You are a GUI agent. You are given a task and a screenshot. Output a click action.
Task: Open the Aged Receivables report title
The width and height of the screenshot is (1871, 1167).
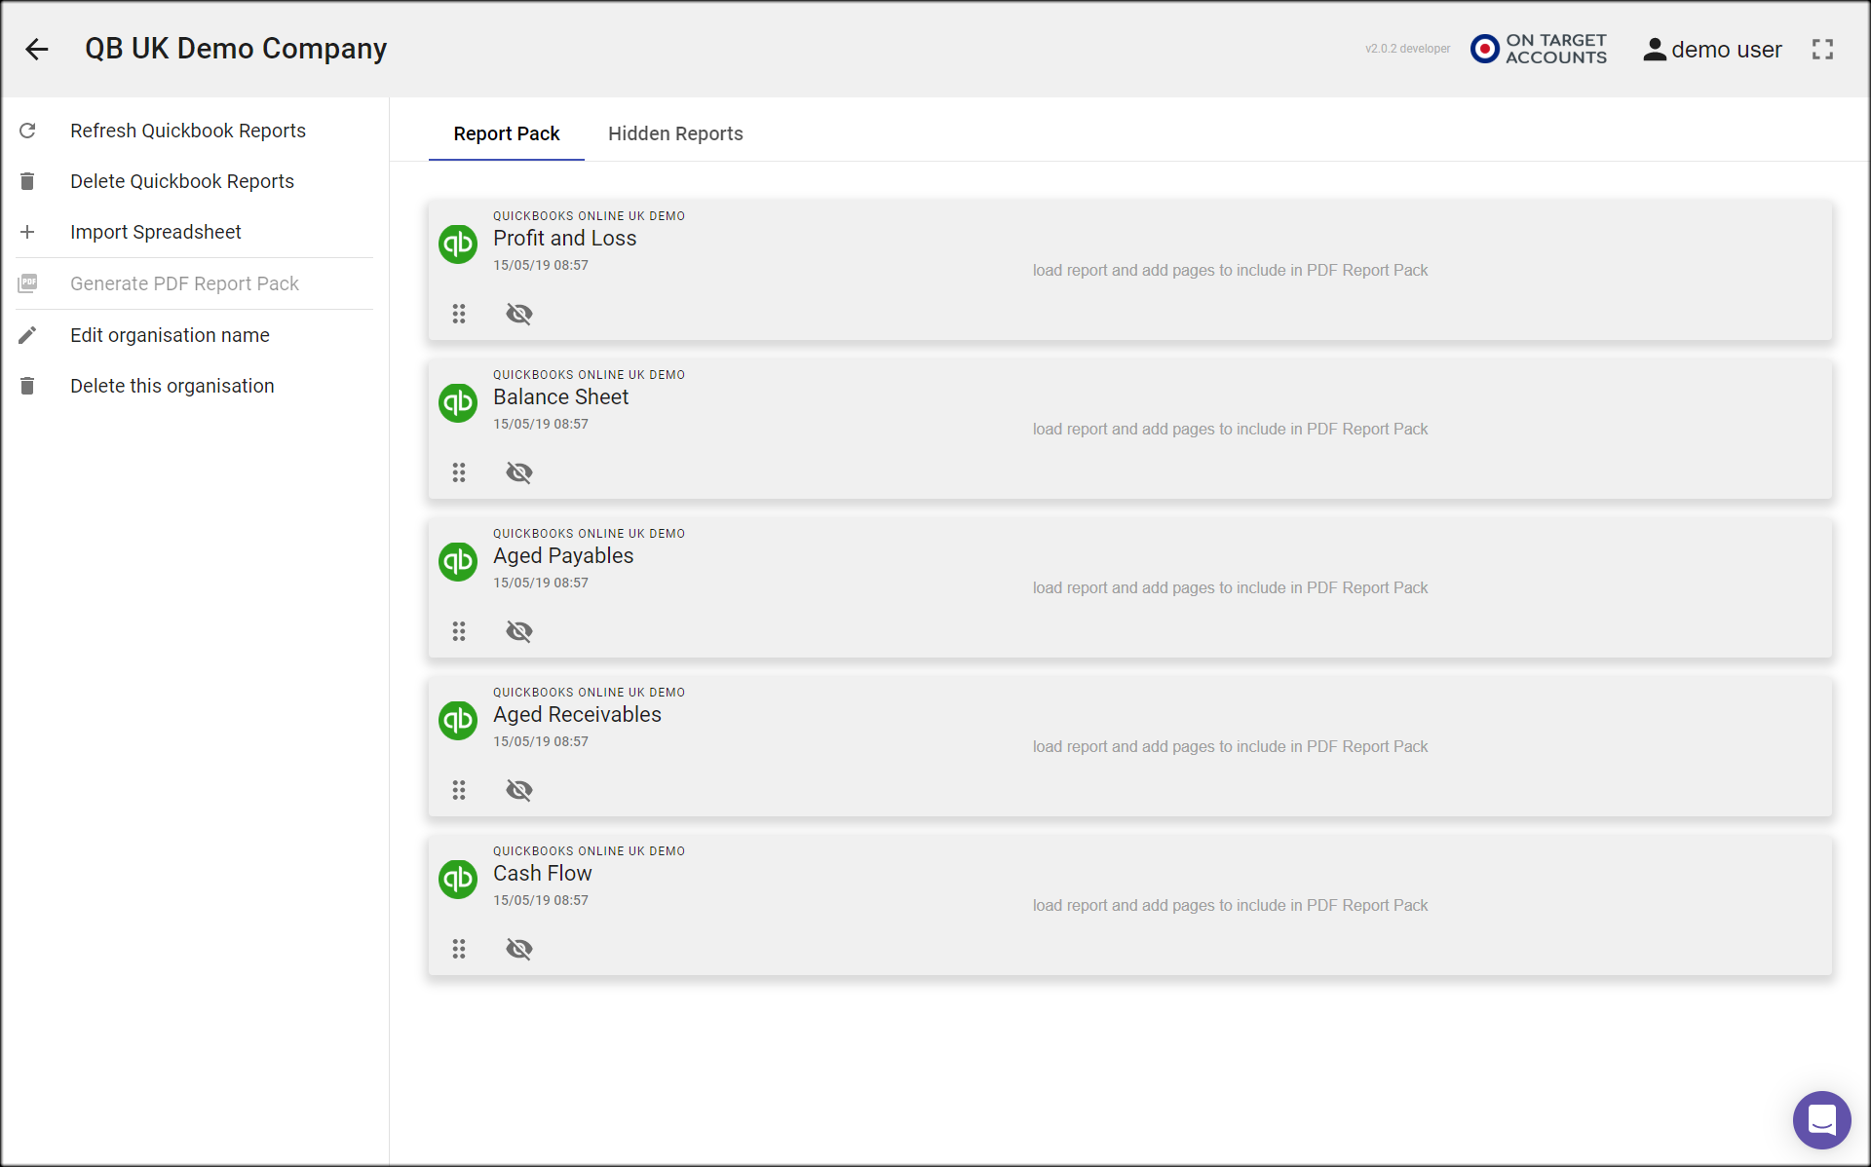pyautogui.click(x=577, y=715)
